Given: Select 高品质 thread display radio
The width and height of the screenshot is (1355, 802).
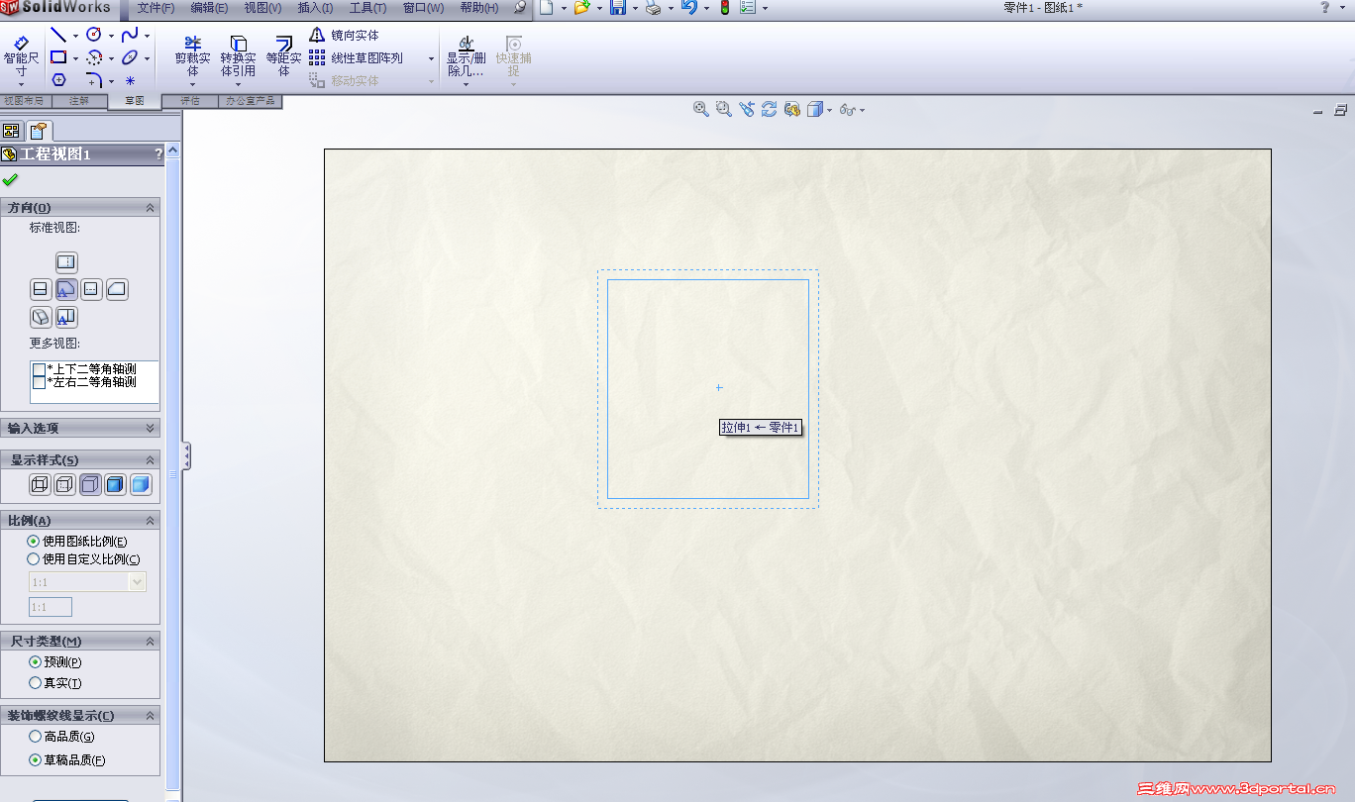Looking at the screenshot, I should pos(36,737).
